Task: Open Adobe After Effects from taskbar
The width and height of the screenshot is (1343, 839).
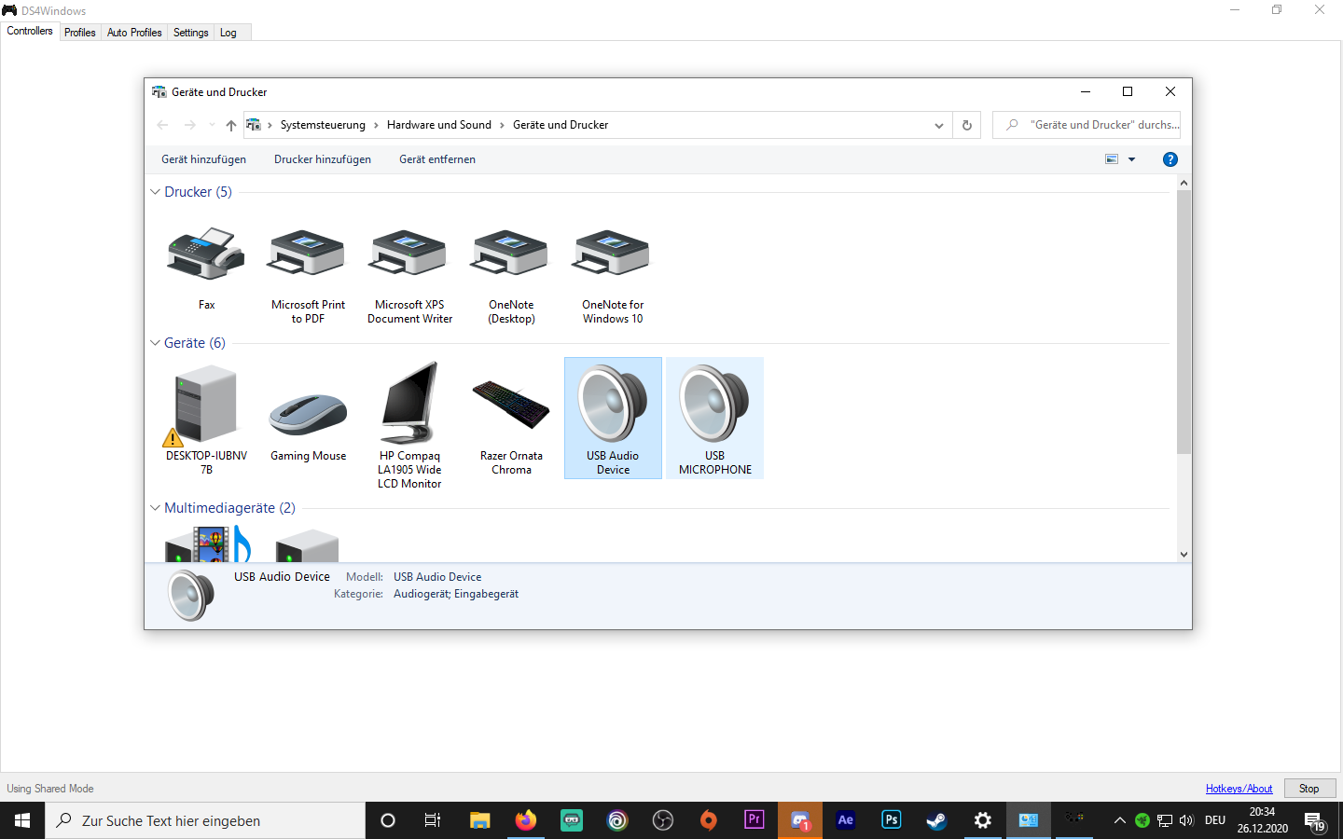Action: coord(846,820)
